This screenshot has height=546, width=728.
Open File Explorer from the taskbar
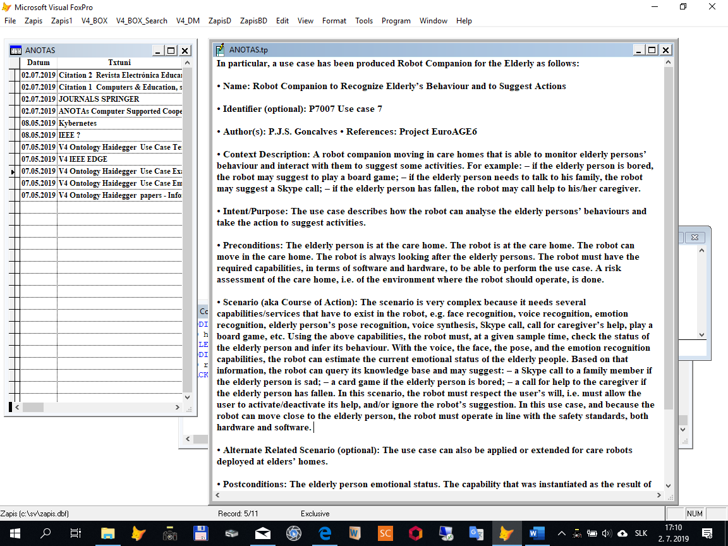107,533
